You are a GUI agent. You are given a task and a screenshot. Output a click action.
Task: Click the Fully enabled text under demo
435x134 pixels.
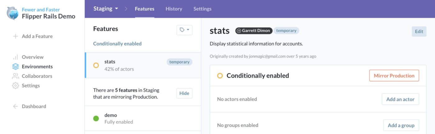[x=119, y=122]
